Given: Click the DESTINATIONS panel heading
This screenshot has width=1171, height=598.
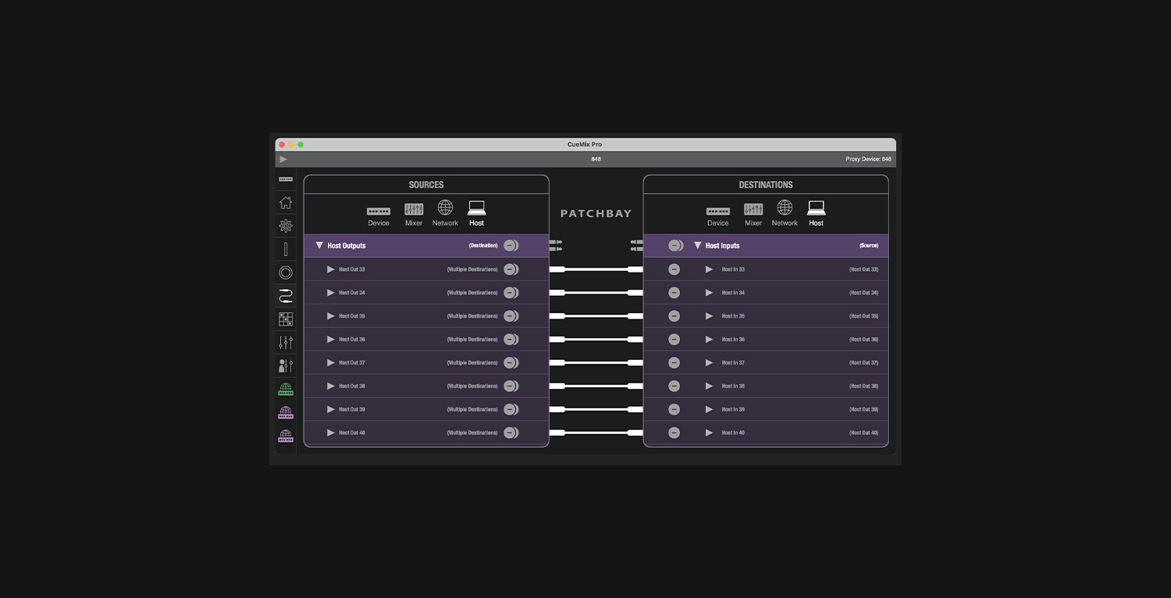Looking at the screenshot, I should pos(766,185).
